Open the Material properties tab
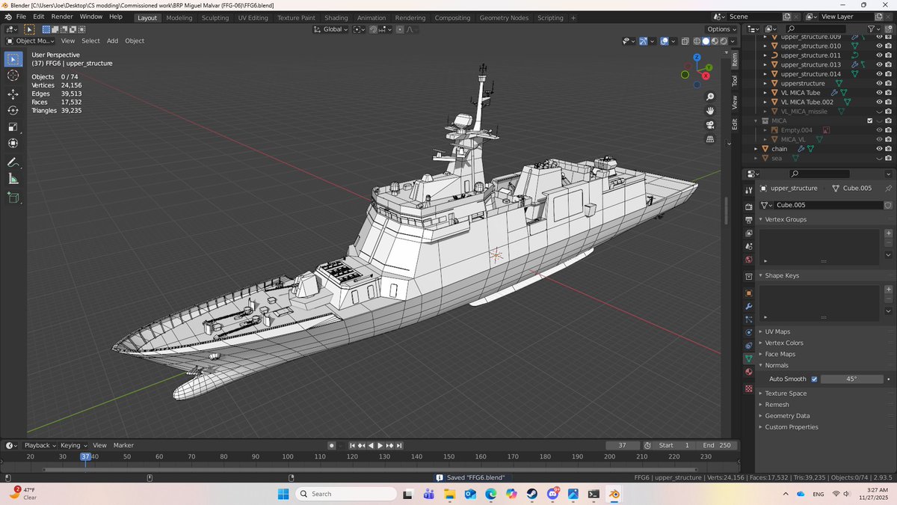 (x=748, y=372)
